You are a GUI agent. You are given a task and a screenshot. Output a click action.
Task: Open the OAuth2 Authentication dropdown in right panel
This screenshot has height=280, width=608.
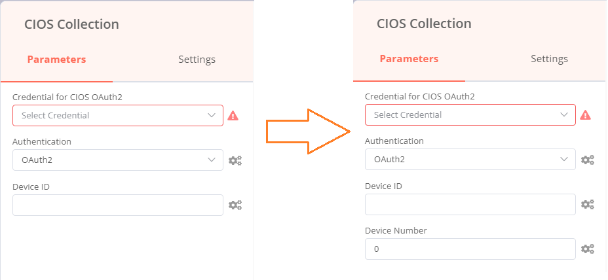470,159
